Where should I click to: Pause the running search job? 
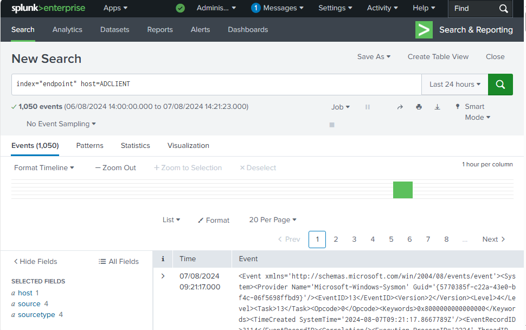coord(368,107)
